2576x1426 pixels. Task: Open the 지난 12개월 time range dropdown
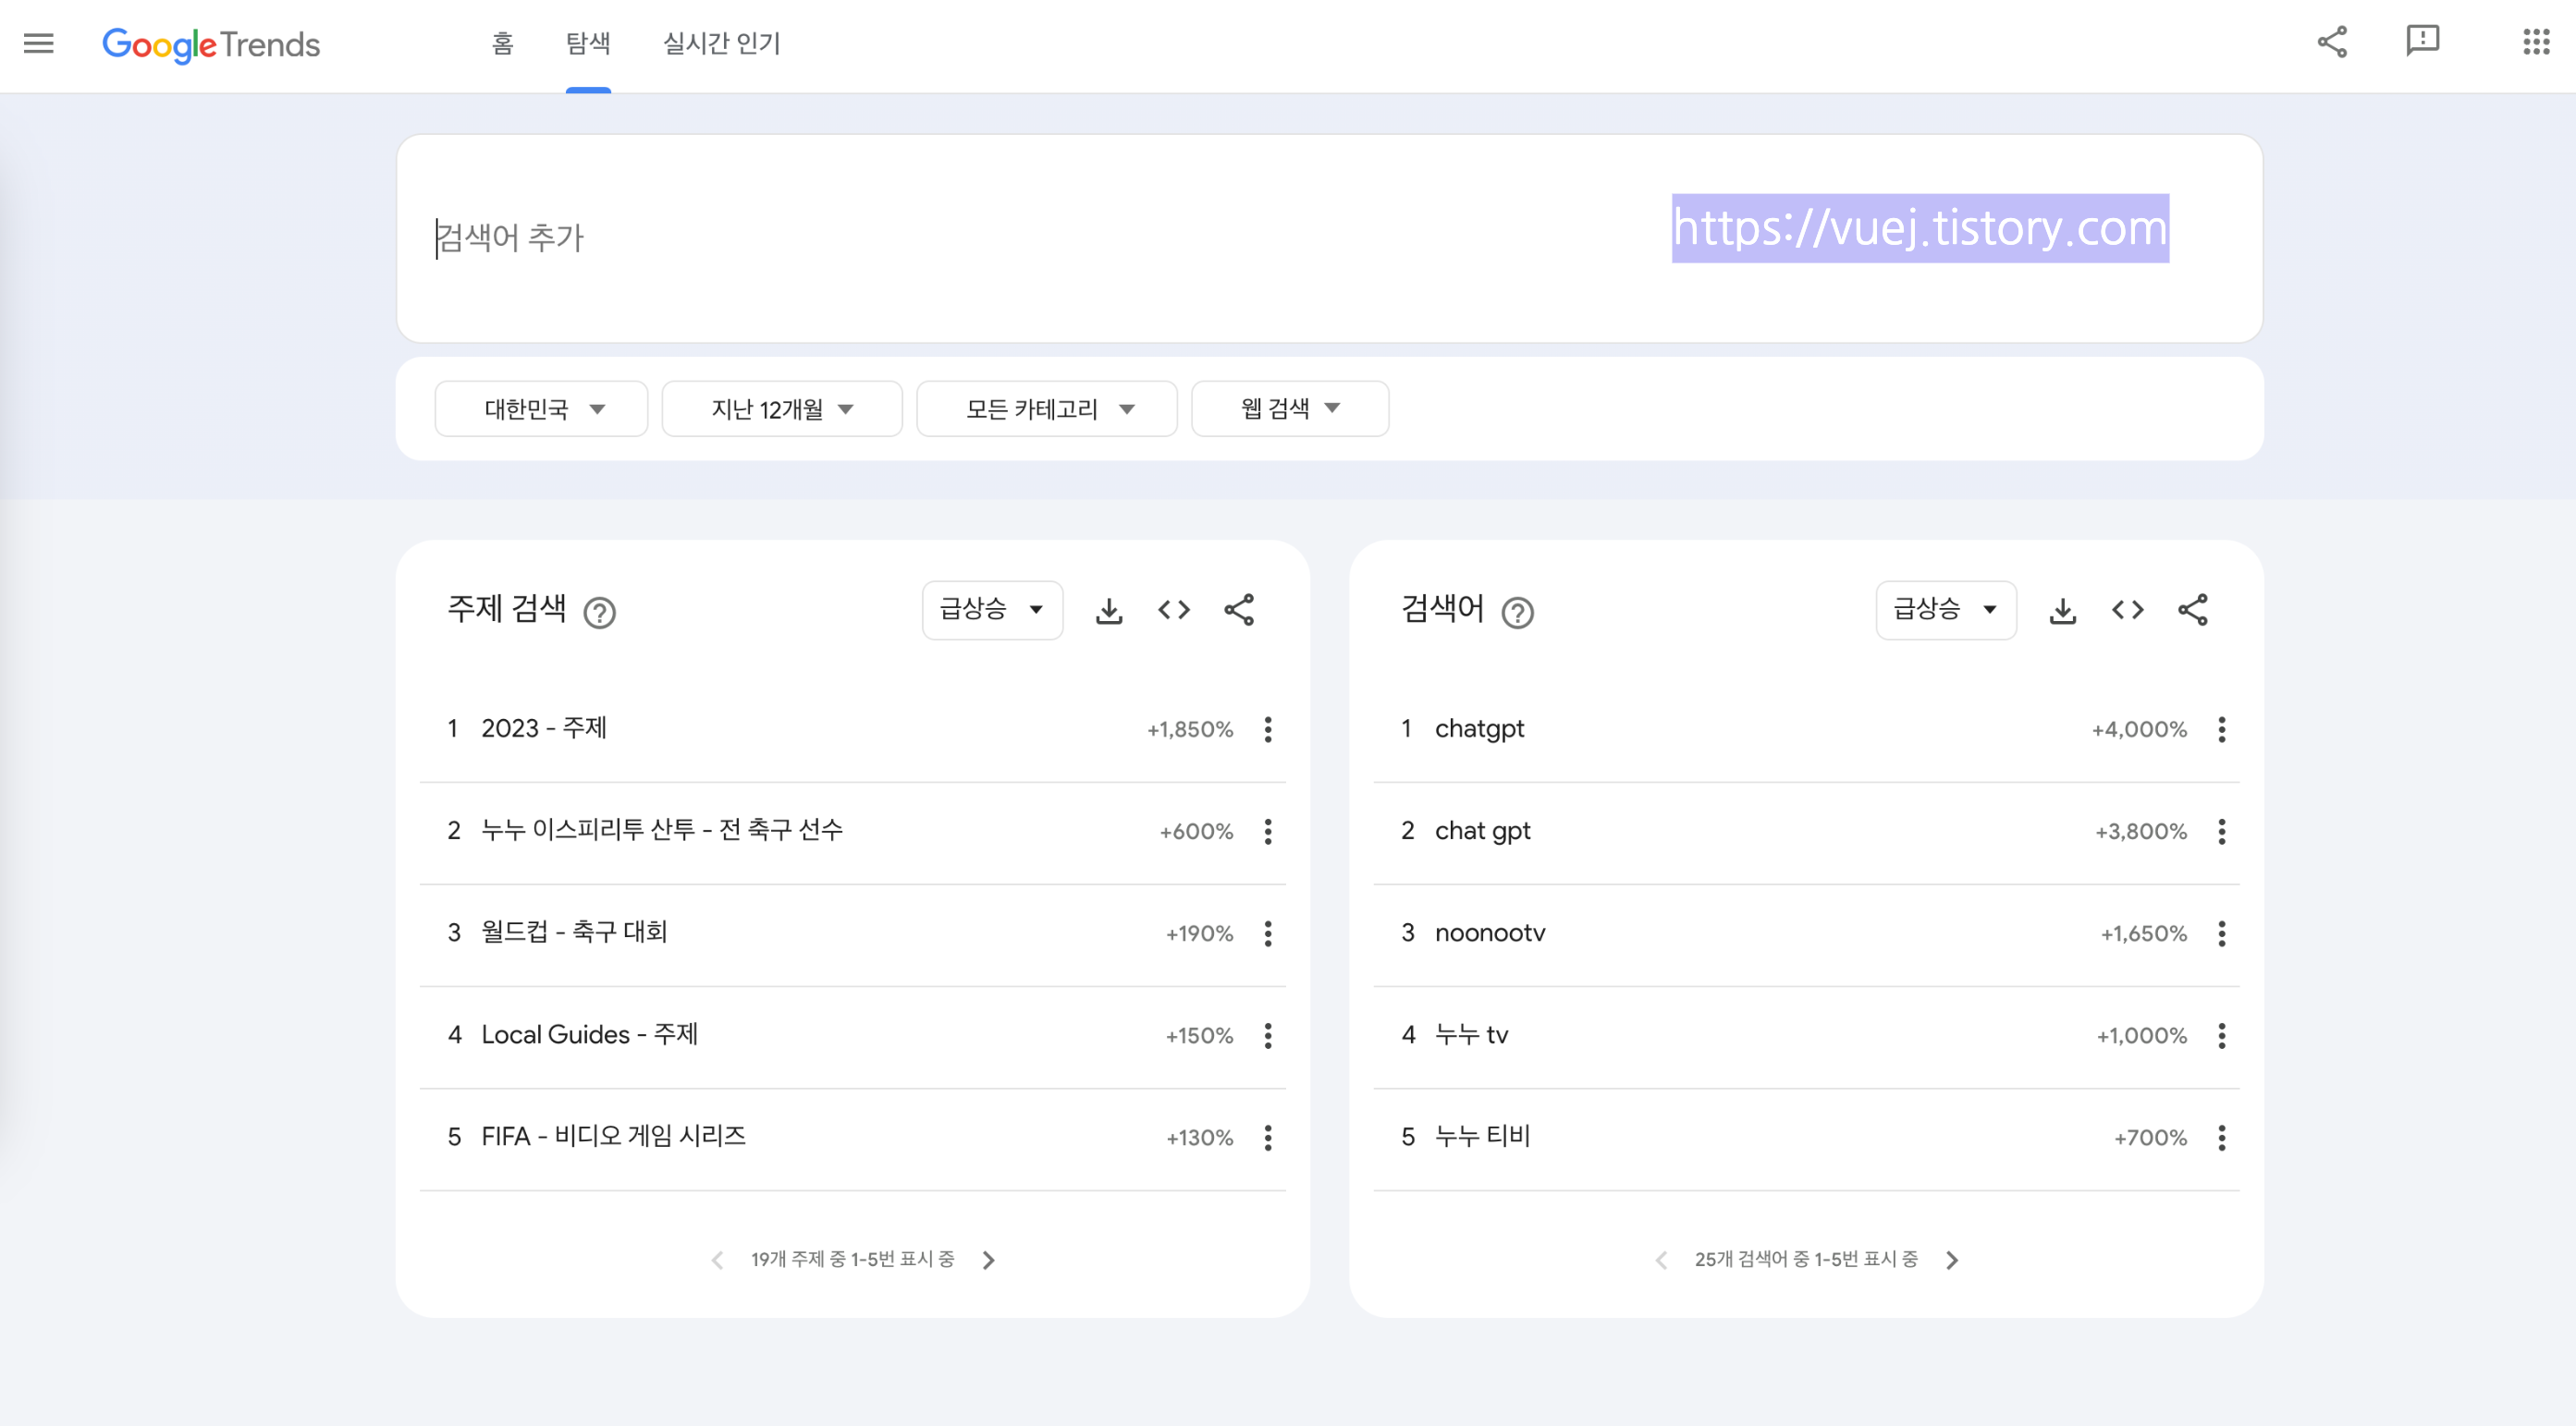[781, 408]
